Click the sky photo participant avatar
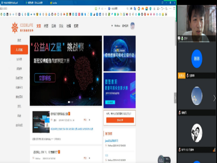 click(x=196, y=94)
